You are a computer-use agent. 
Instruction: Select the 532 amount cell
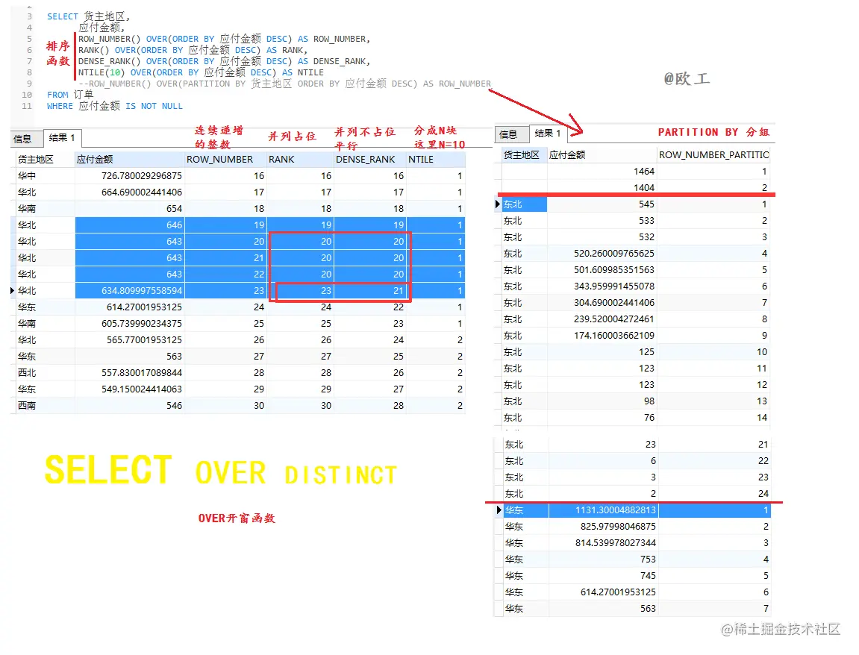coord(602,237)
